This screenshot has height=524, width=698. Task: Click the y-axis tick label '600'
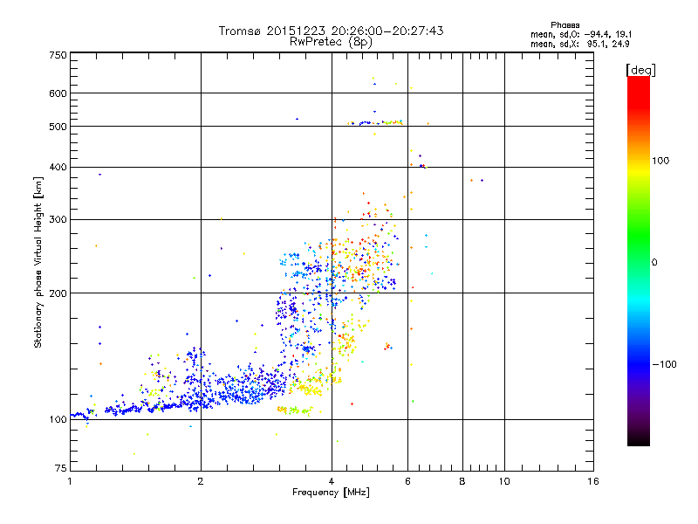pyautogui.click(x=58, y=93)
